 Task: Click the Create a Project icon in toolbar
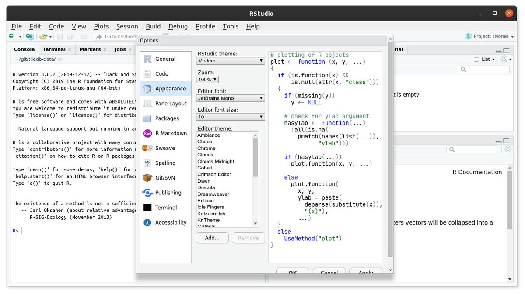29,37
